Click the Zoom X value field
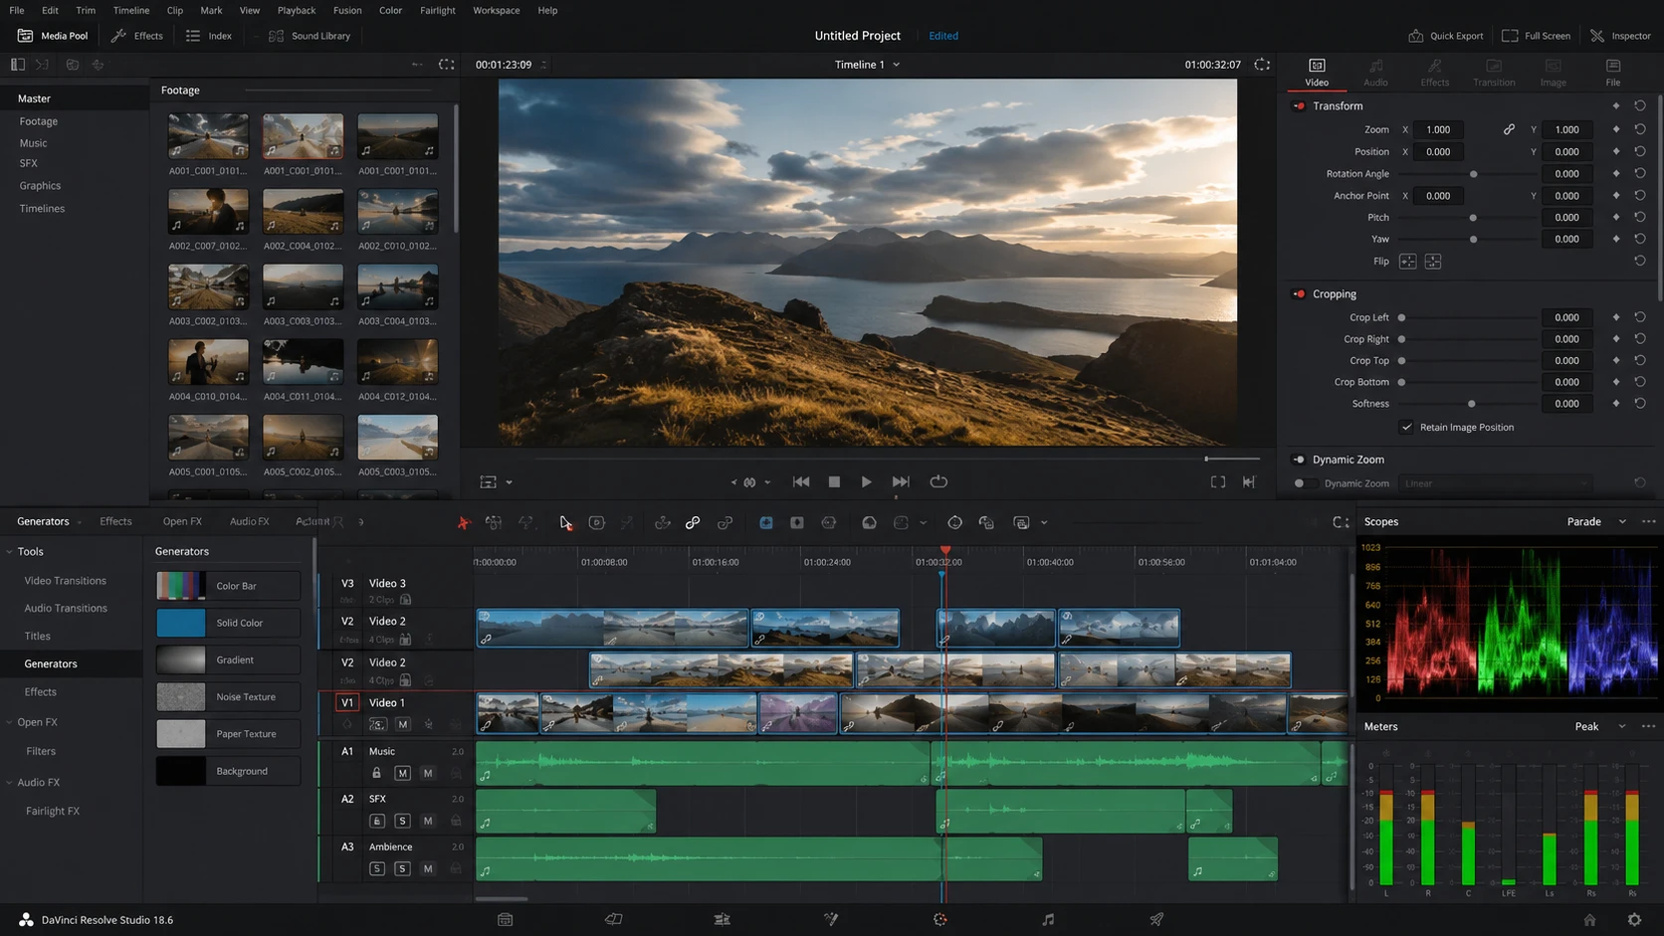The height and width of the screenshot is (936, 1664). point(1438,129)
